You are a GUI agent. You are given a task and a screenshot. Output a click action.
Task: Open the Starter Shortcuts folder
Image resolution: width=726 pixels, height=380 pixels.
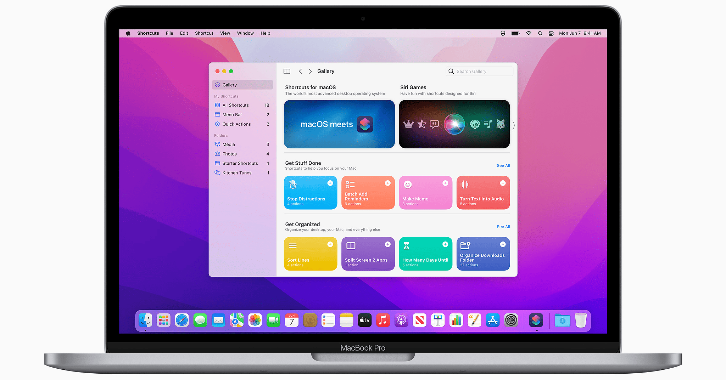pos(242,163)
